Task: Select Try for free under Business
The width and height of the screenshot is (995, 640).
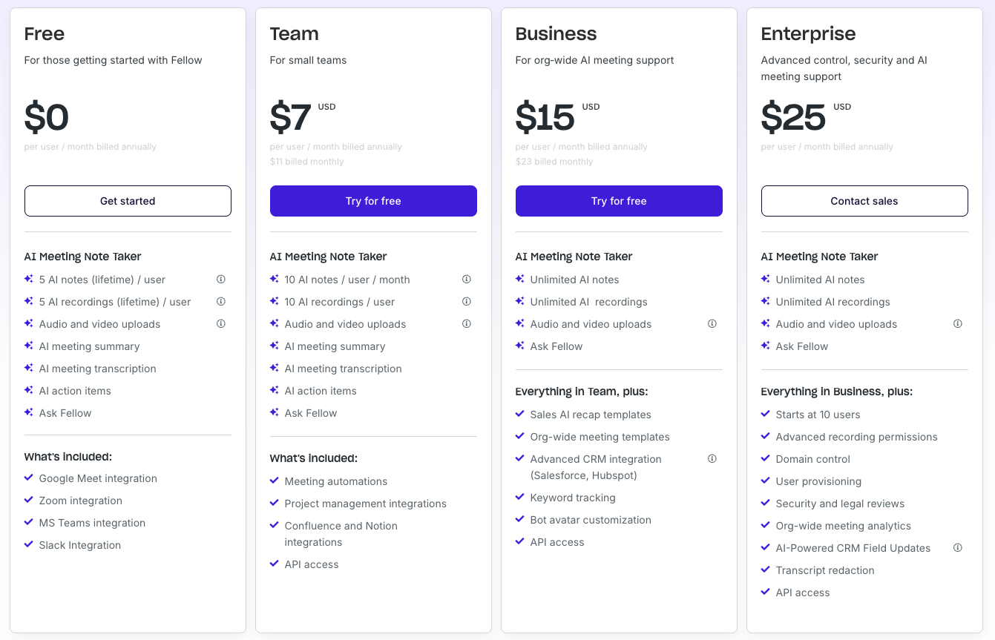Action: 619,201
